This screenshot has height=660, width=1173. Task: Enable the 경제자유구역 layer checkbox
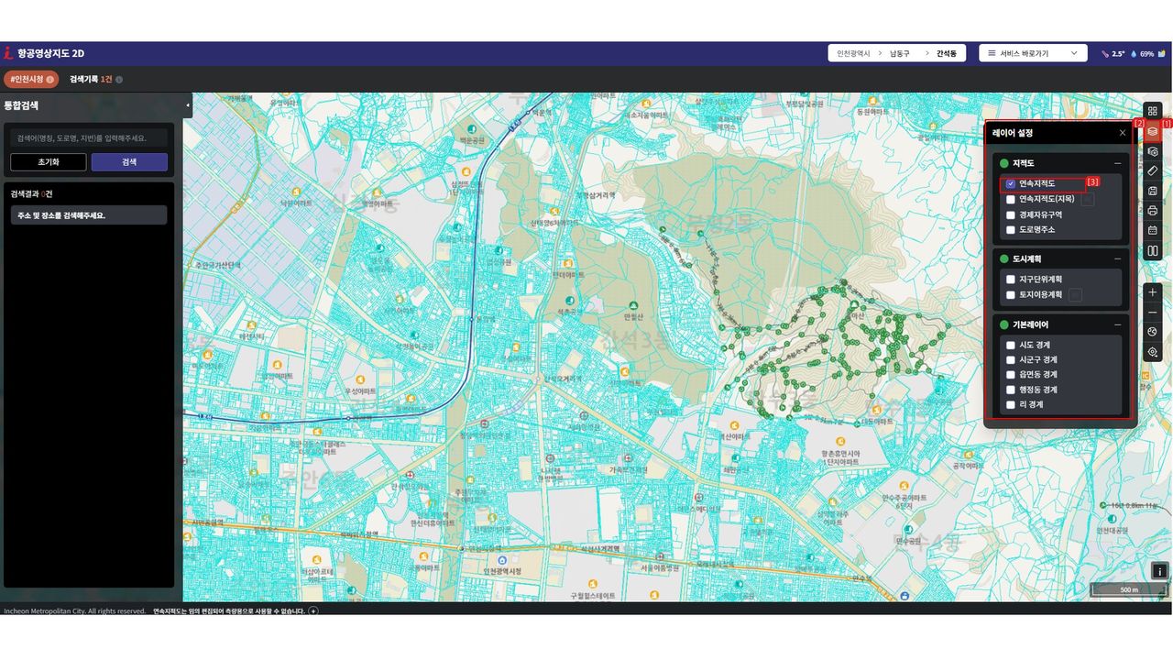click(1011, 214)
